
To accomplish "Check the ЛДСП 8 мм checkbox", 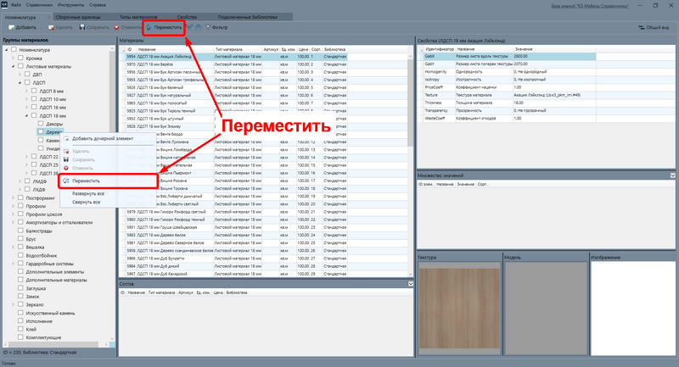I will coord(34,91).
